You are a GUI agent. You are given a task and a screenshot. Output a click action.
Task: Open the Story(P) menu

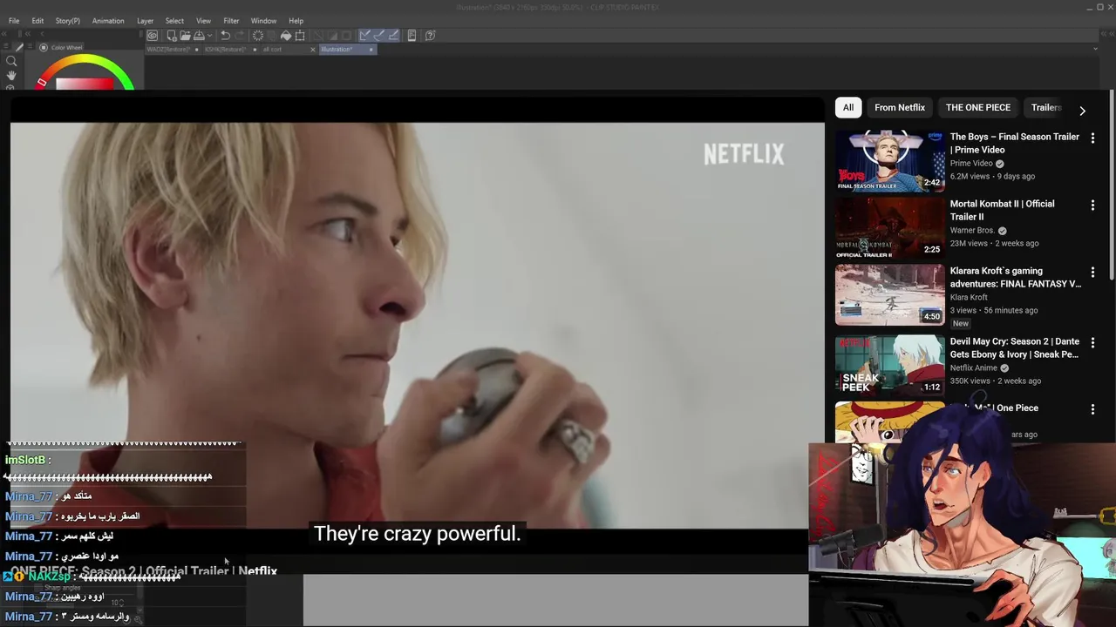67,21
